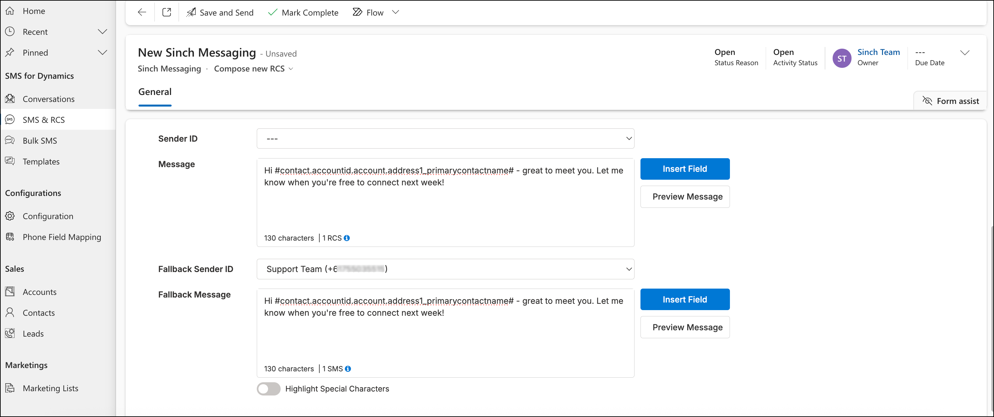Open Leads under Sales
Viewport: 994px width, 417px height.
point(33,333)
